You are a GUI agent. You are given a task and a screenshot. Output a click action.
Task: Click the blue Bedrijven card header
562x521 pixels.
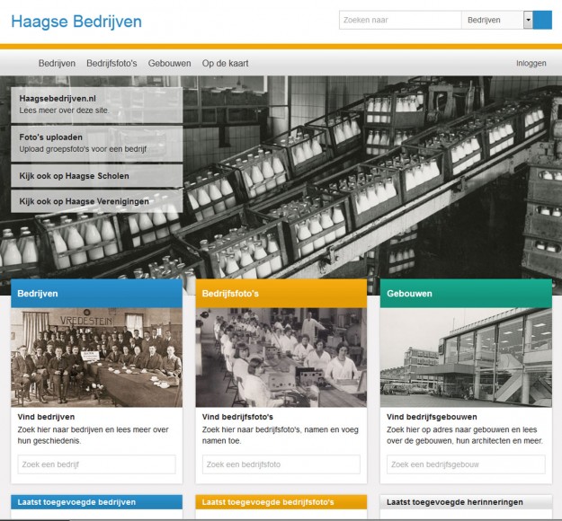(x=96, y=294)
